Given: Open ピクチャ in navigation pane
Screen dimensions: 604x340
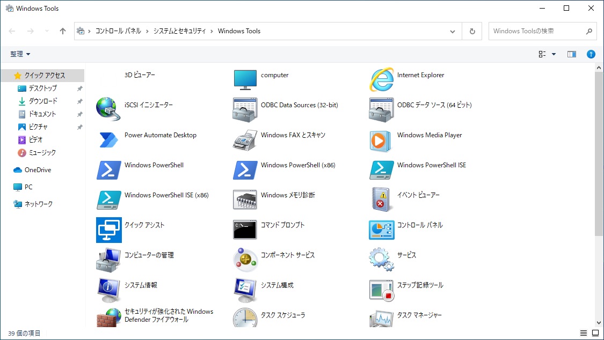Looking at the screenshot, I should point(38,127).
